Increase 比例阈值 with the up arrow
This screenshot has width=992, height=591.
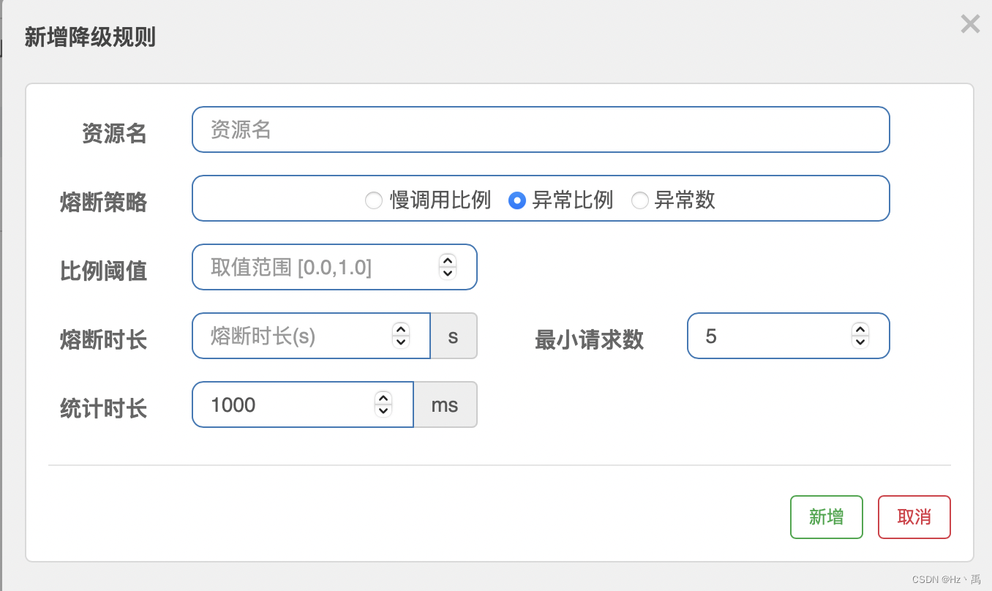pos(448,260)
